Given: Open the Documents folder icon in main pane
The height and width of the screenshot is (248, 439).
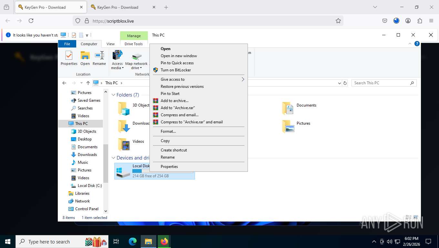Looking at the screenshot, I should pyautogui.click(x=288, y=108).
